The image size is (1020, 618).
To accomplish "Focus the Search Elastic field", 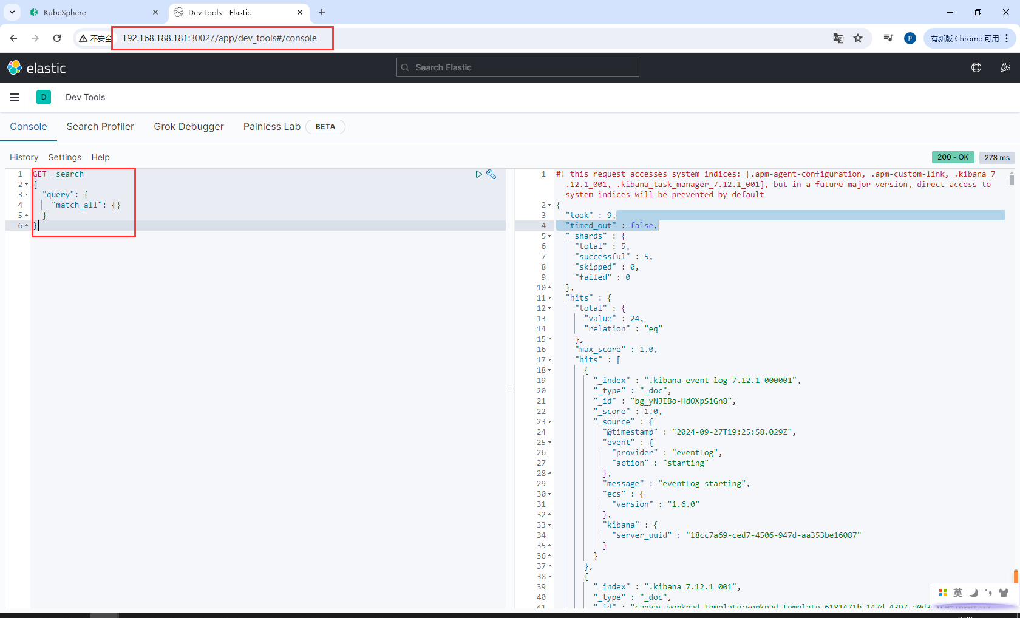I will 518,67.
